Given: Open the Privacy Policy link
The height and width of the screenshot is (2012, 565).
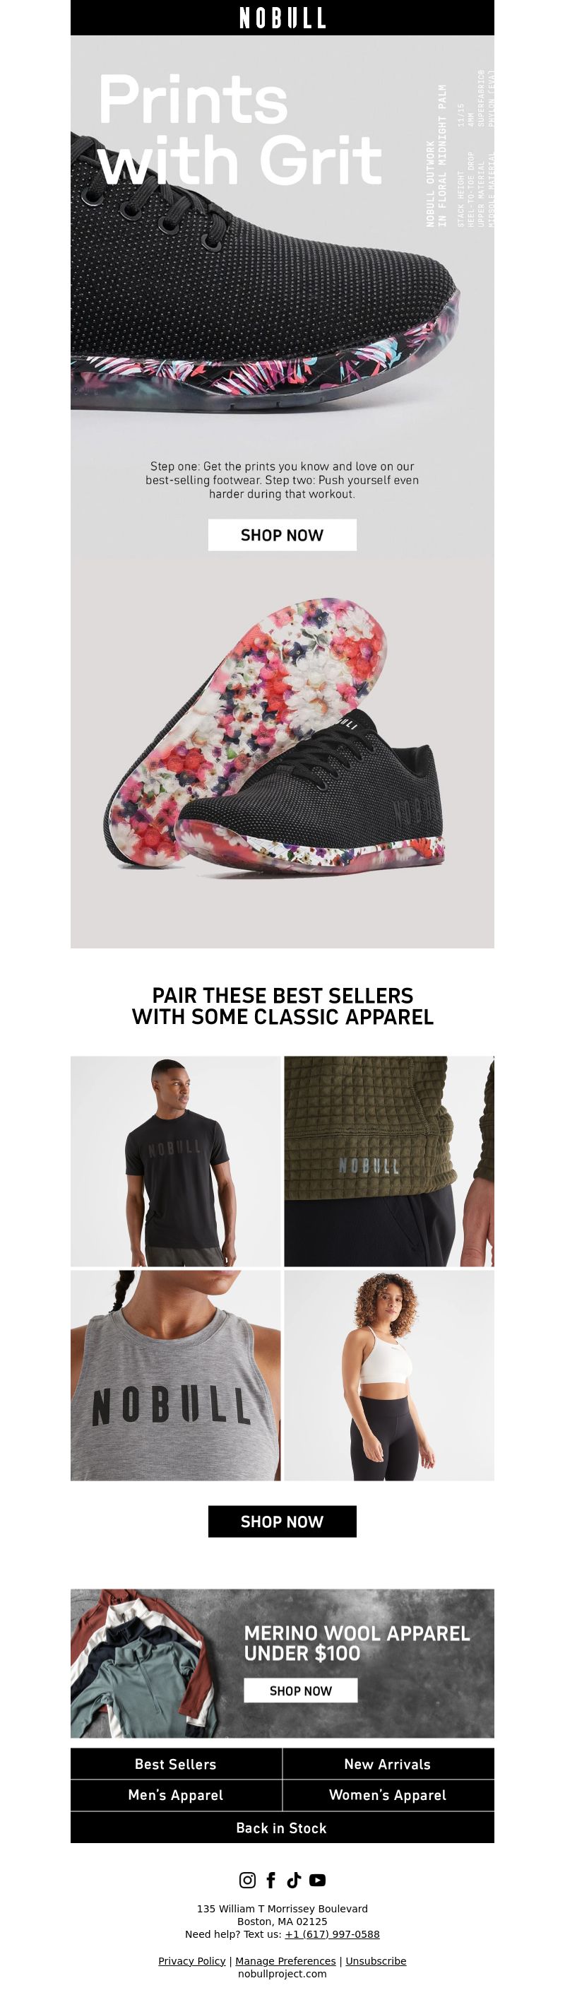Looking at the screenshot, I should tap(192, 1960).
